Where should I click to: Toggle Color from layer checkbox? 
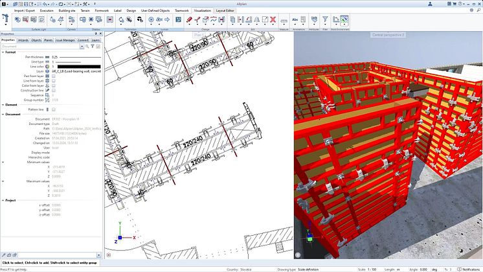54,85
